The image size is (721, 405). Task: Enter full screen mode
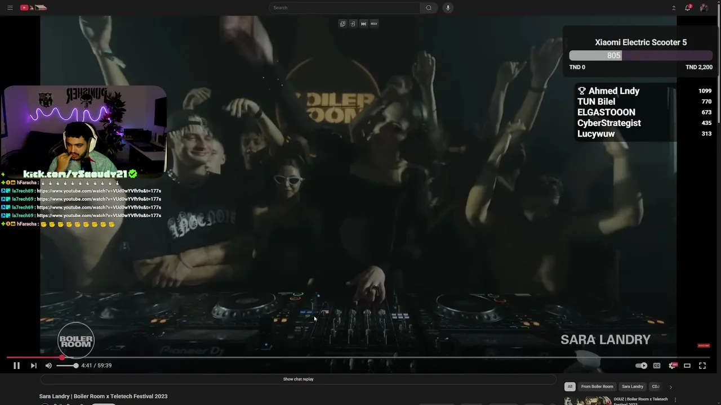[x=702, y=366]
